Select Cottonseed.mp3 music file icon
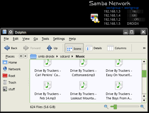The image size is (149, 113). point(83,63)
